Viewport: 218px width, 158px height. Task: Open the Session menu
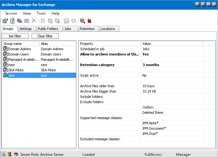(11, 13)
